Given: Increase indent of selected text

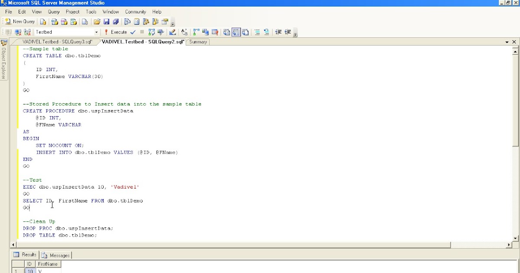Looking at the screenshot, I should point(288,32).
